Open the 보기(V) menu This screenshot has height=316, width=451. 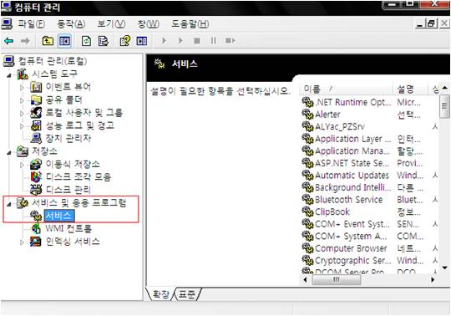pos(111,24)
